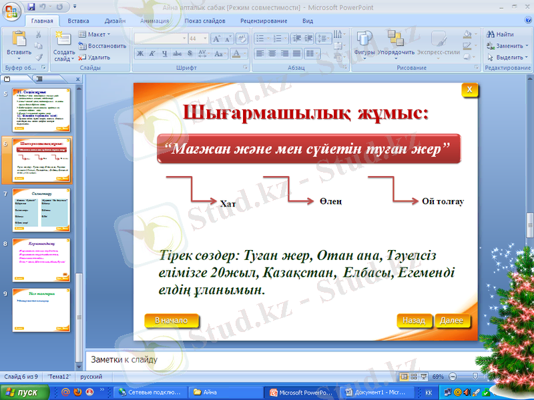Viewport: 534px width, 400px height.
Task: Click the Упорядочить arrange icon
Action: click(x=395, y=39)
